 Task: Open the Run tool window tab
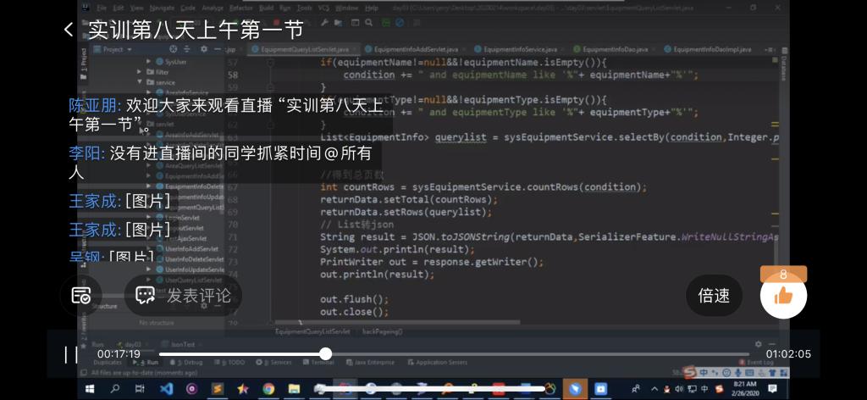[x=146, y=363]
